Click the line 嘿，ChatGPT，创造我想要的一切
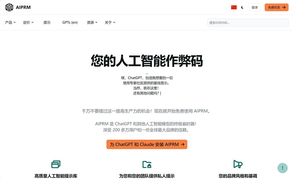The image size is (293, 179). click(147, 78)
